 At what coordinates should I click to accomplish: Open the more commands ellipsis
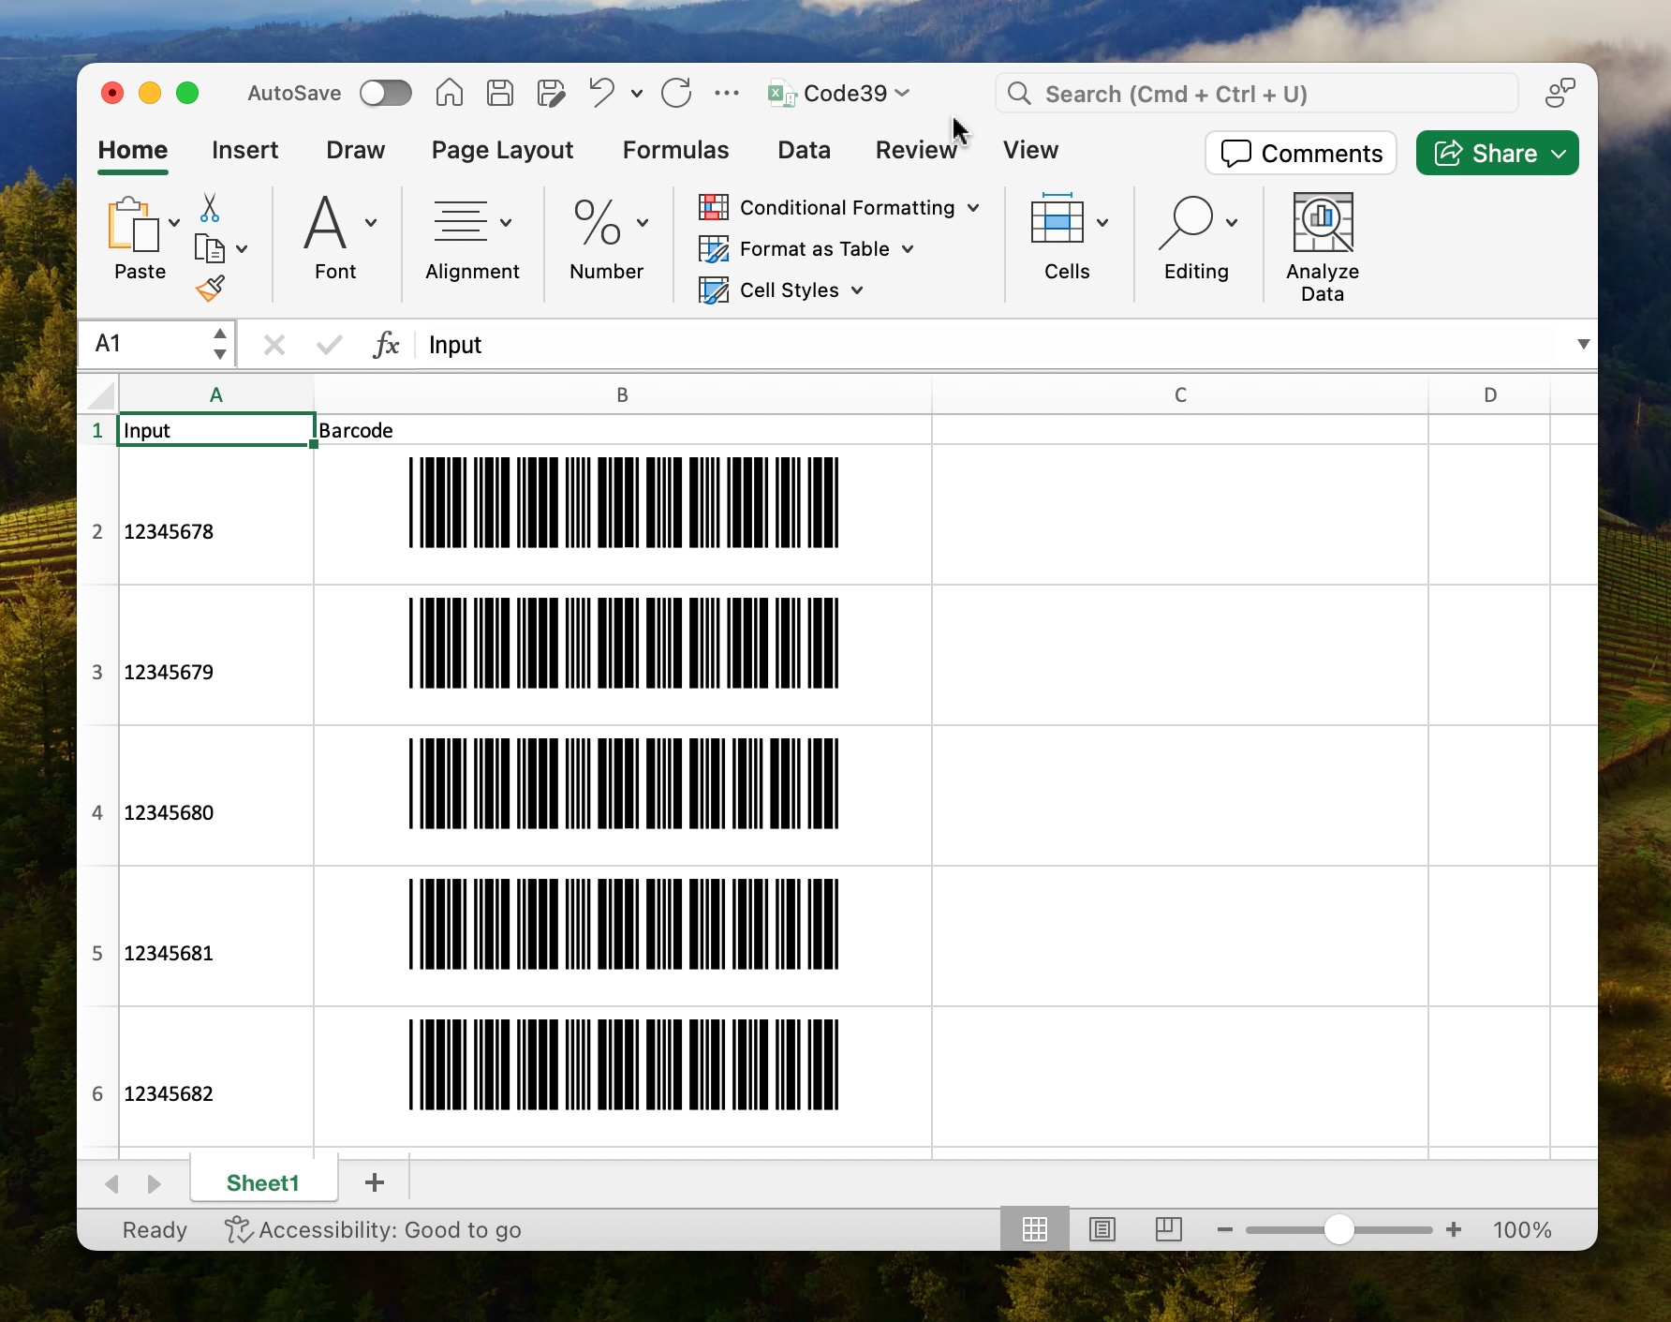click(x=727, y=93)
